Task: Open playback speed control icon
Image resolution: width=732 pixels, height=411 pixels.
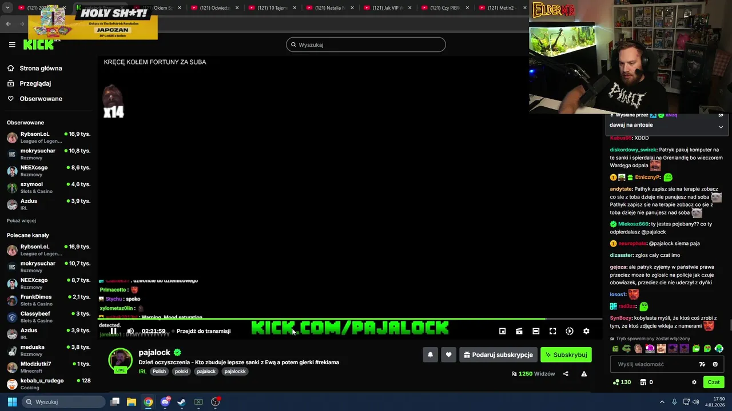Action: click(570, 331)
